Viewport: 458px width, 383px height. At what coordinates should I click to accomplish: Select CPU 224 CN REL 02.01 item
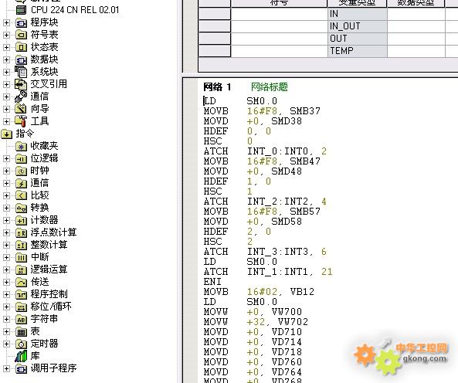75,10
